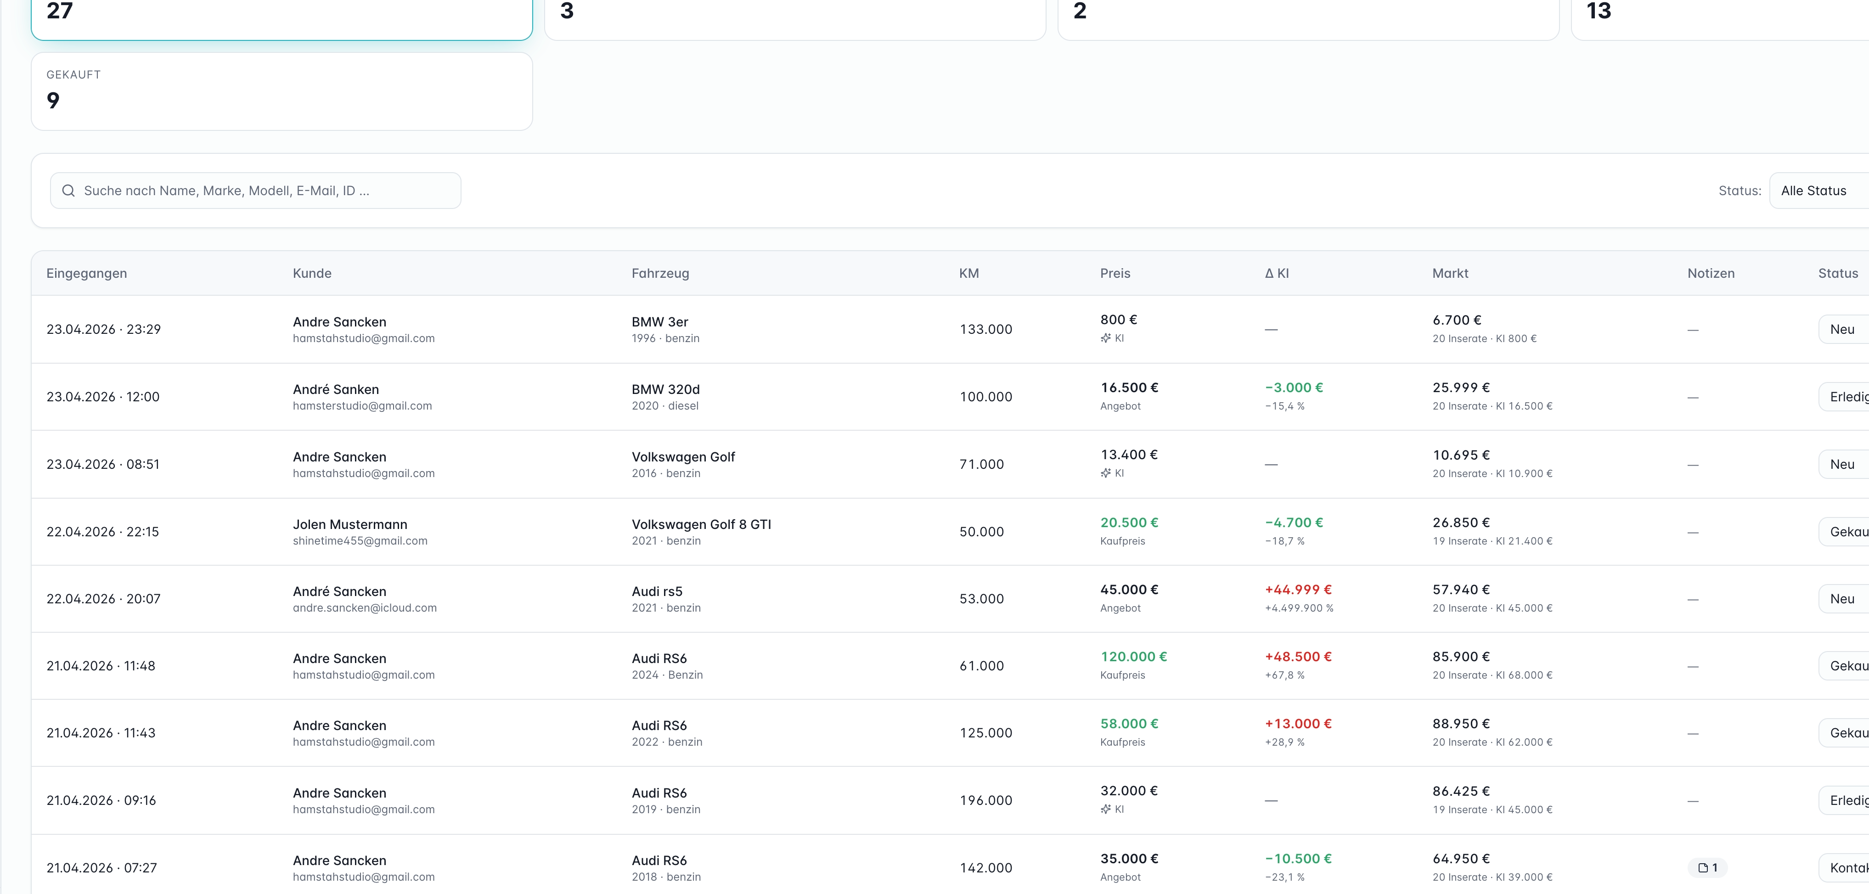Focus the search field for Name, Marke, Modell

[x=255, y=191]
